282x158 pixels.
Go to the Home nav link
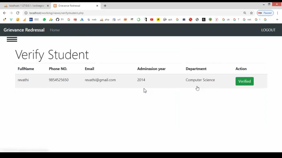tap(55, 30)
